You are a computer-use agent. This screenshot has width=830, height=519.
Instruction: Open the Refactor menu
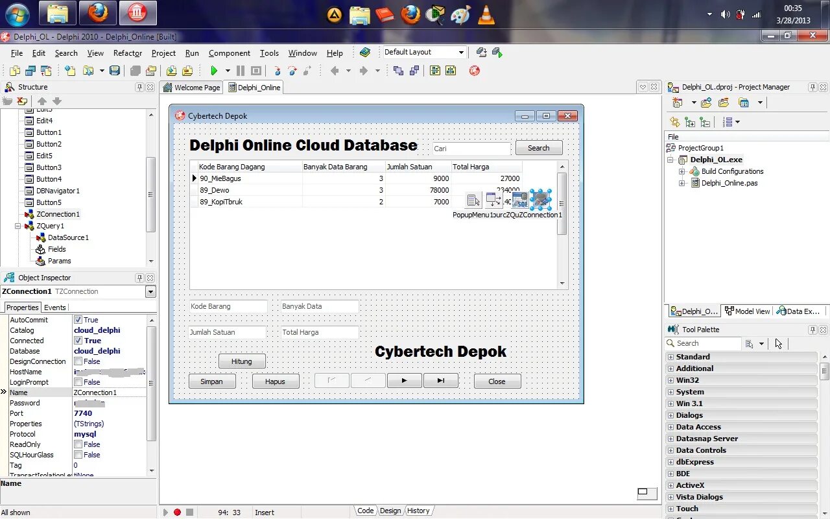tap(127, 53)
